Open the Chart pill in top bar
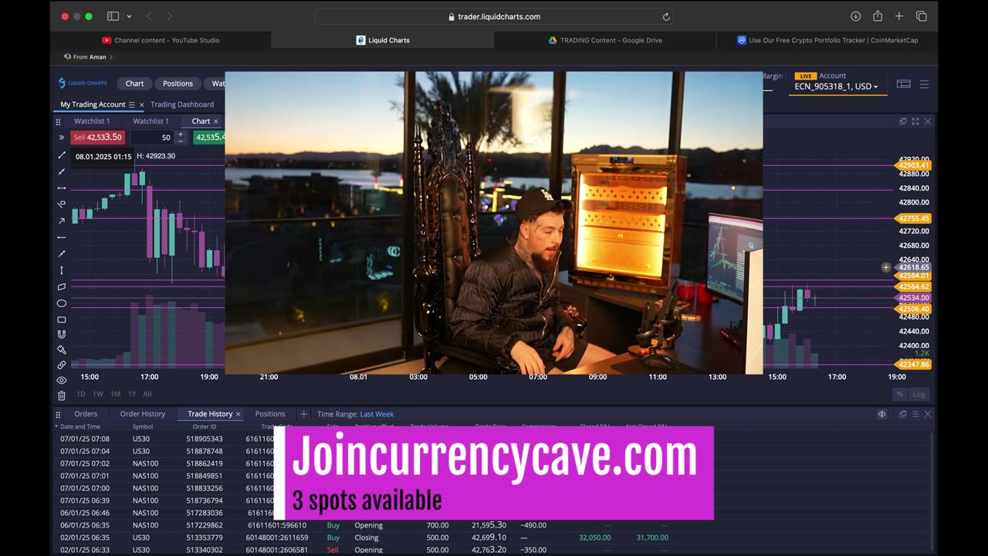The width and height of the screenshot is (988, 556). tap(134, 83)
